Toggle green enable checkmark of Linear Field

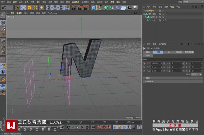[x=164, y=11]
